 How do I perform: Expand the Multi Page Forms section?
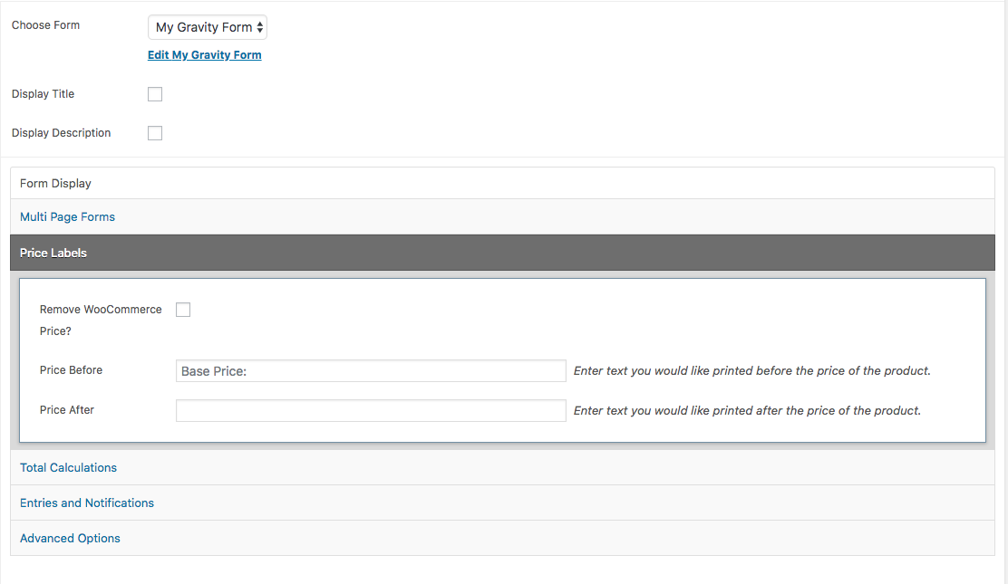pos(67,216)
